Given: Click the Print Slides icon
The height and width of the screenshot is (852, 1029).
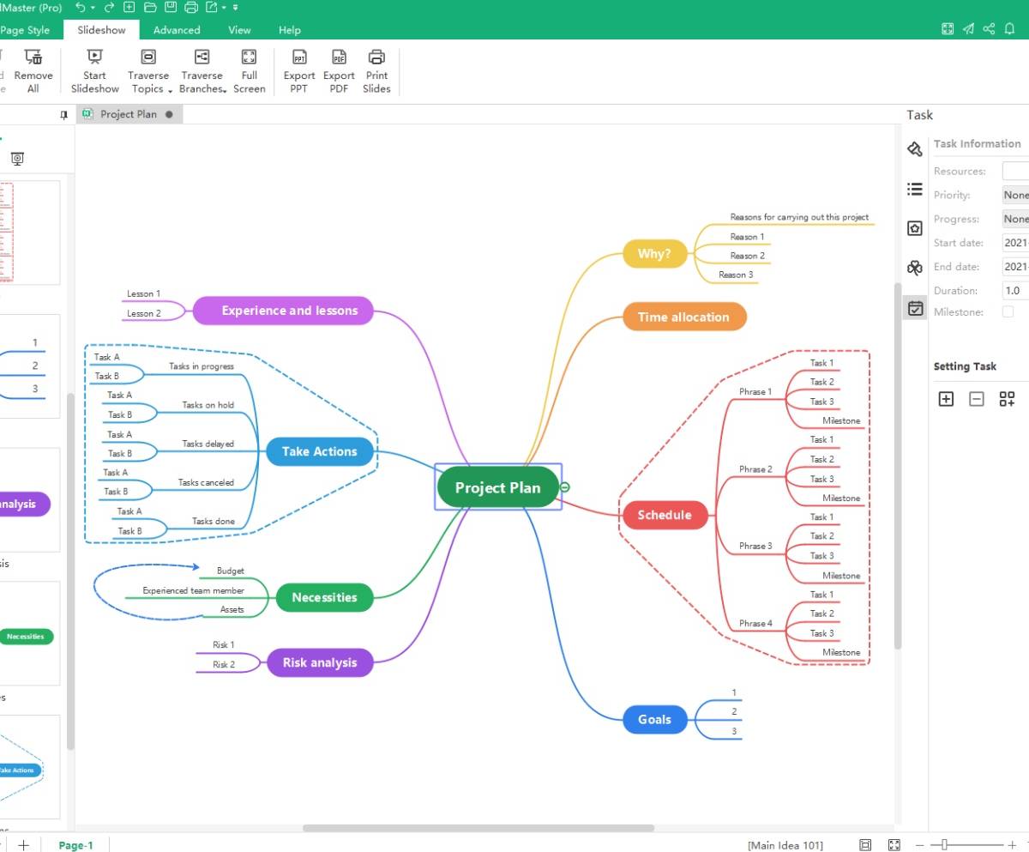Looking at the screenshot, I should point(376,57).
